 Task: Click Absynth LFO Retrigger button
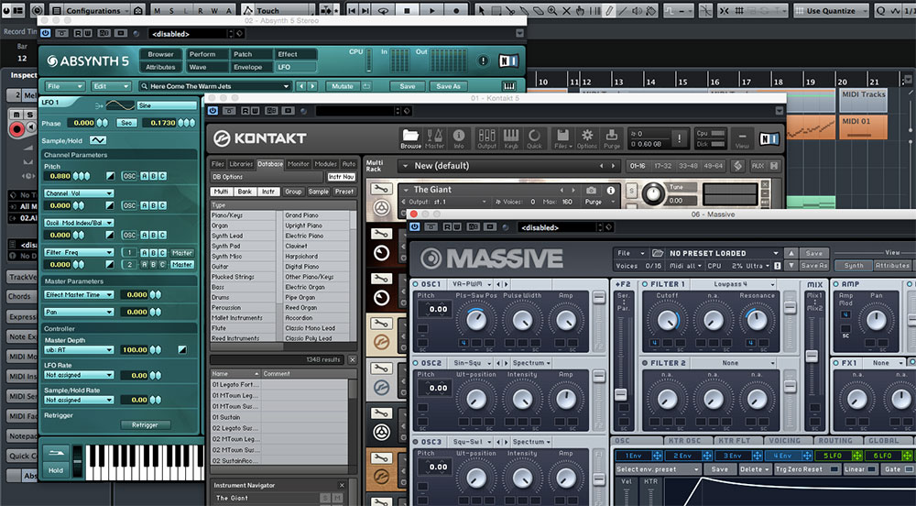pyautogui.click(x=145, y=424)
